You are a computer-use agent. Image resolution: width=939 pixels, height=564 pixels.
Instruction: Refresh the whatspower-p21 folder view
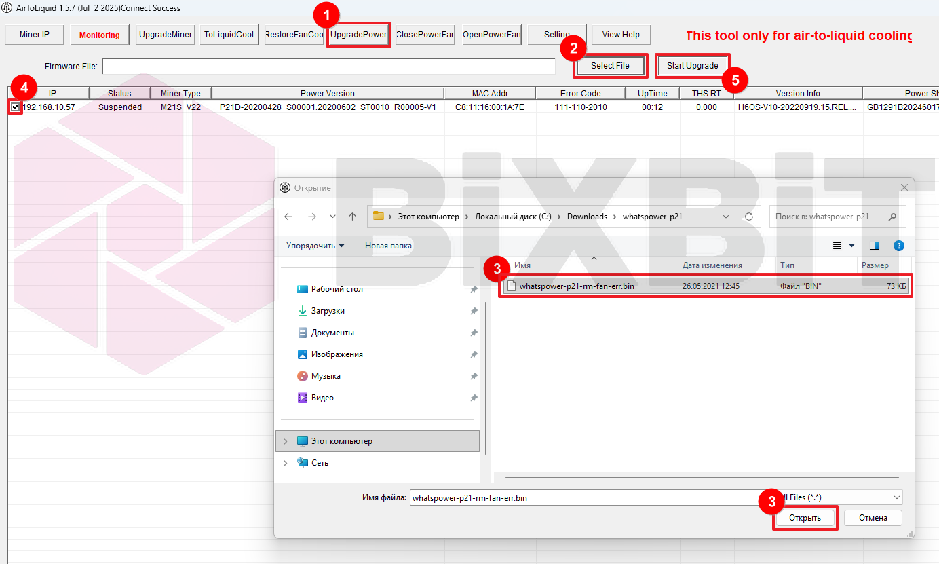click(x=749, y=217)
